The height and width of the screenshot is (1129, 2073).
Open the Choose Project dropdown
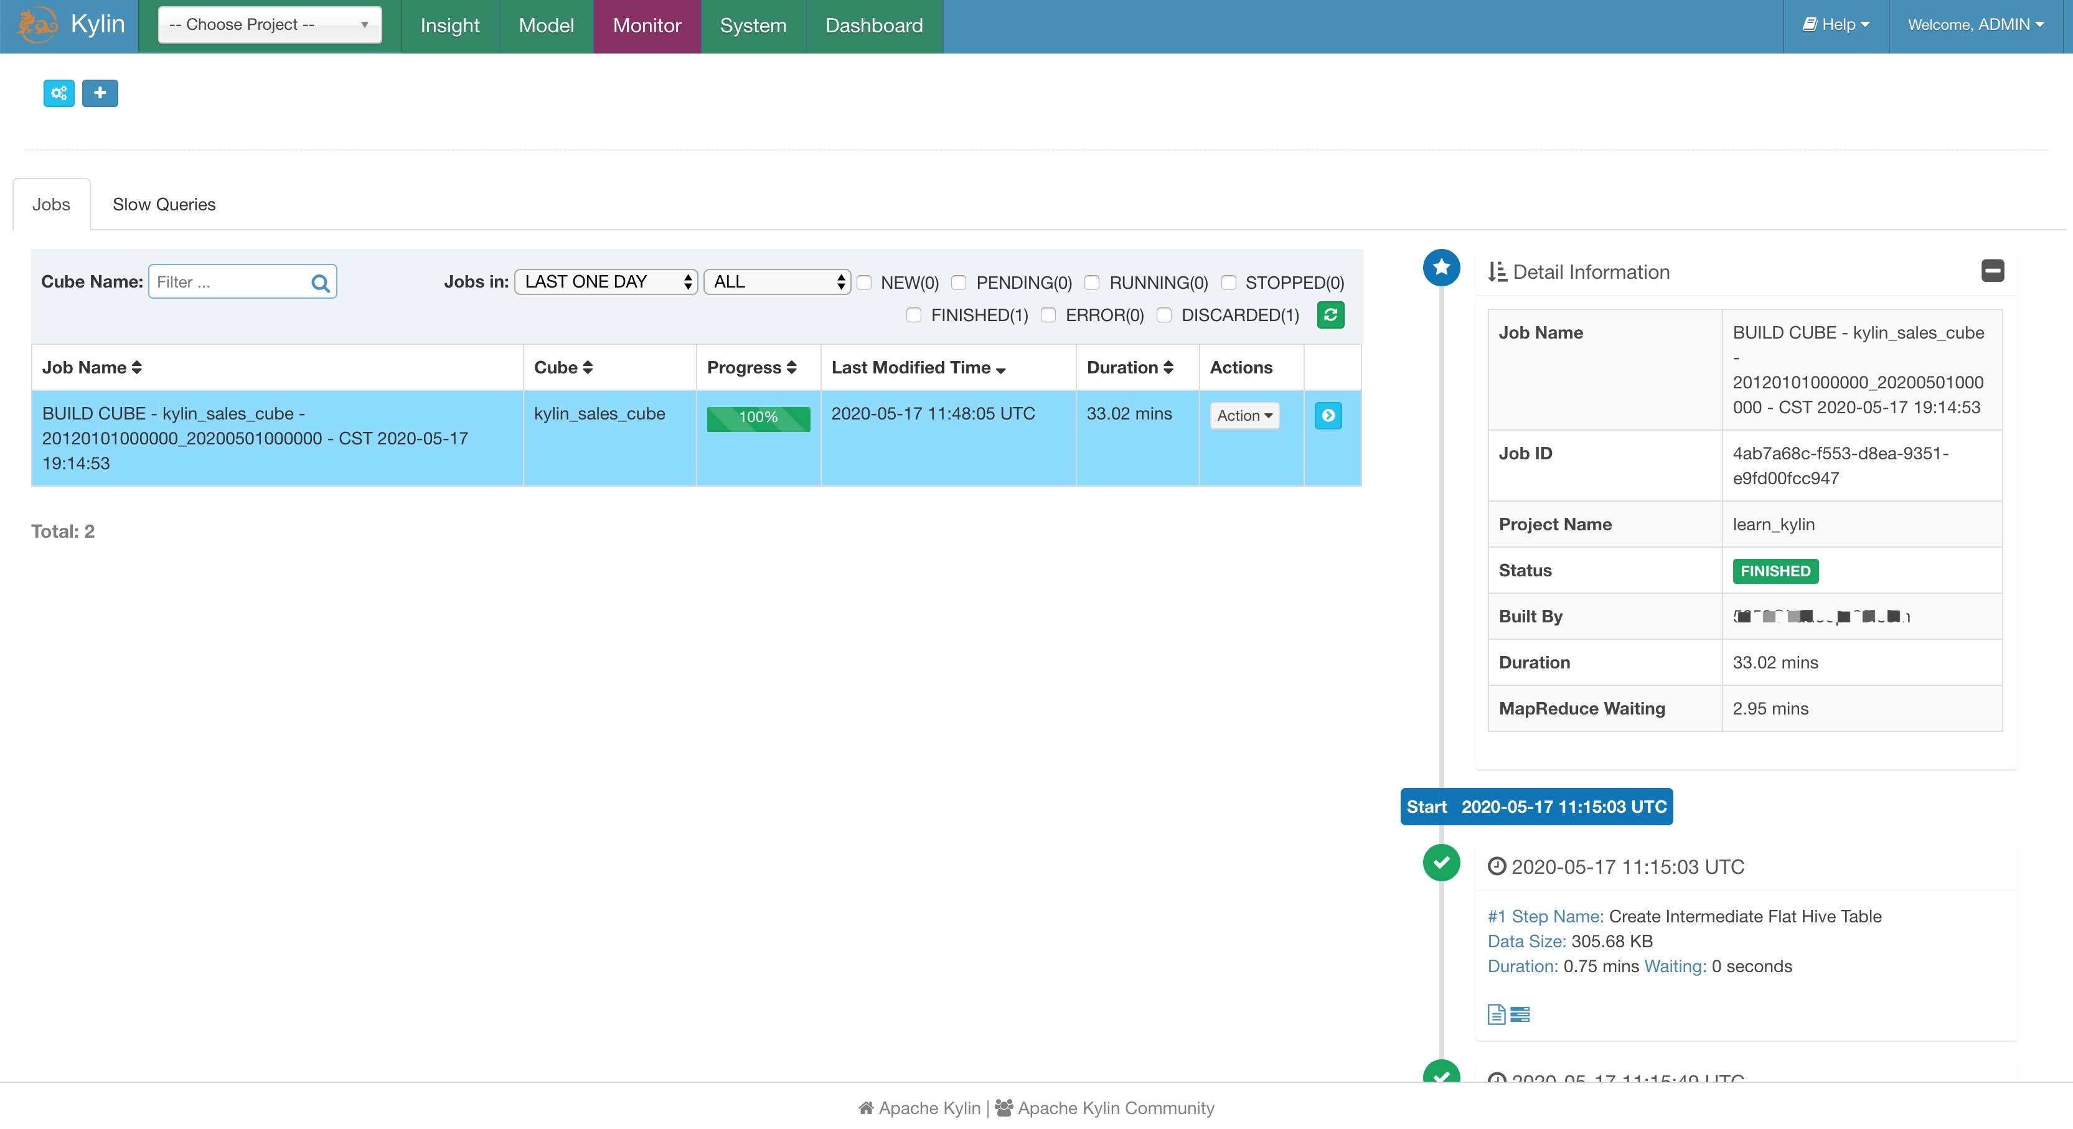[x=270, y=25]
